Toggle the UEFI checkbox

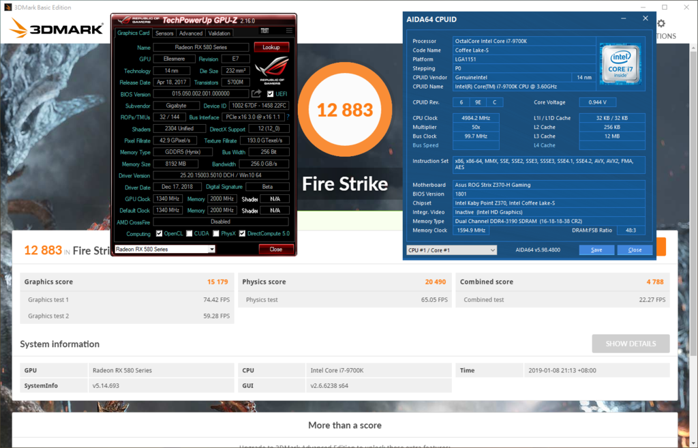[270, 94]
